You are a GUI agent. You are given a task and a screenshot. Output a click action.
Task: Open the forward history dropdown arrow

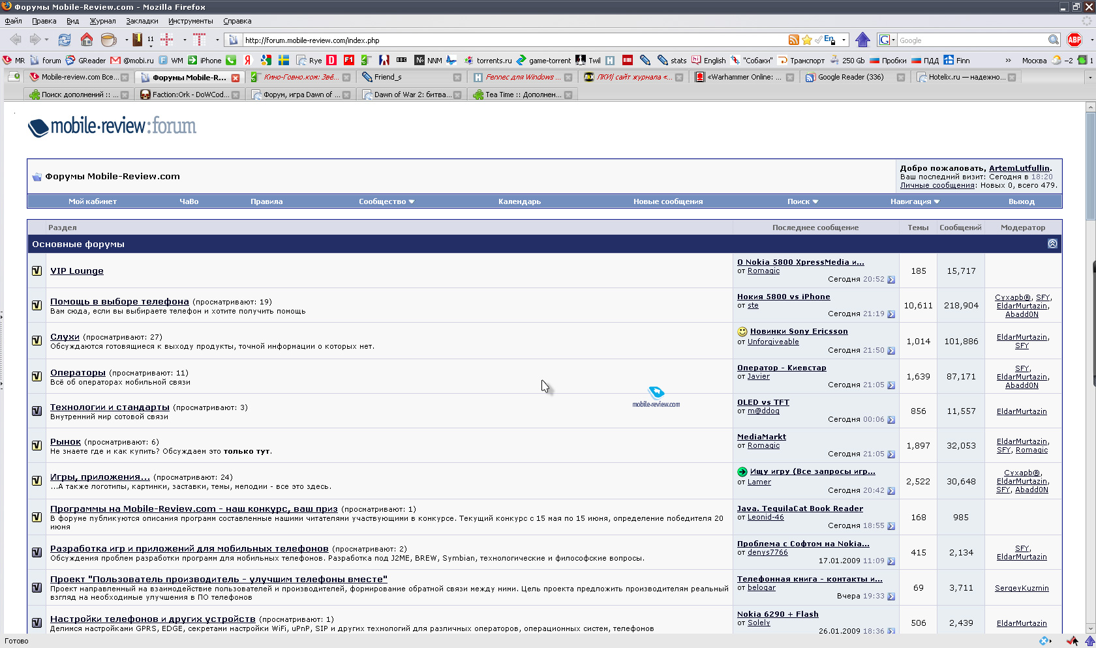[x=46, y=40]
